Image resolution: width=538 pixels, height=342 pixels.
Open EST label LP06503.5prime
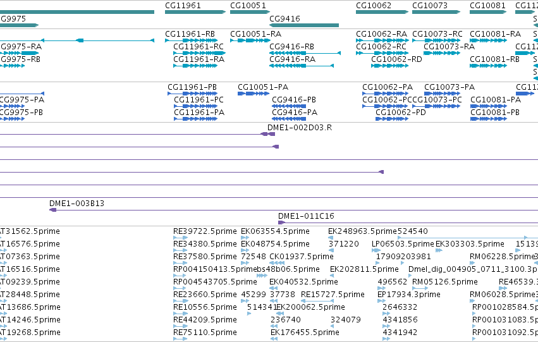[403, 244]
